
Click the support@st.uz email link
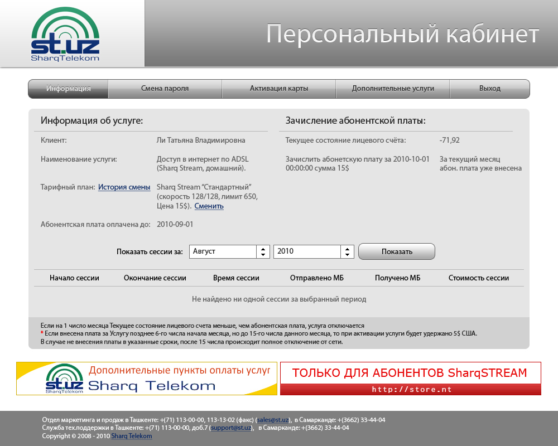click(232, 428)
